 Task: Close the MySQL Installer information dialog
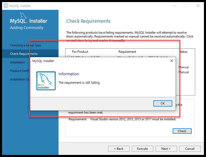pyautogui.click(x=171, y=61)
